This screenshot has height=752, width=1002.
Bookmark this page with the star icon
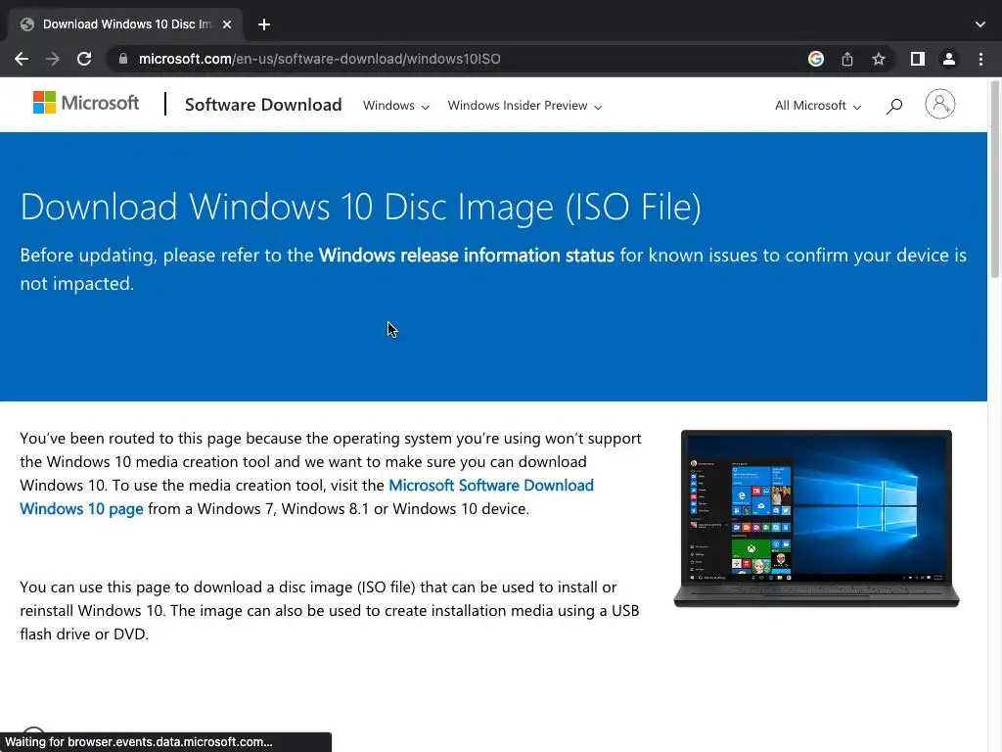(879, 59)
